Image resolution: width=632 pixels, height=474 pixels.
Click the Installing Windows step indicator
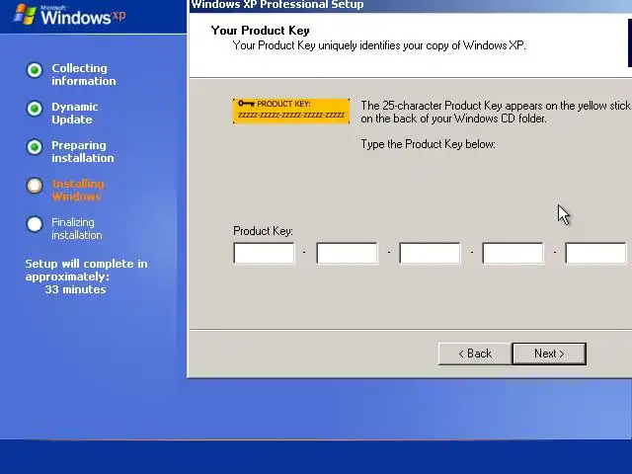point(35,186)
